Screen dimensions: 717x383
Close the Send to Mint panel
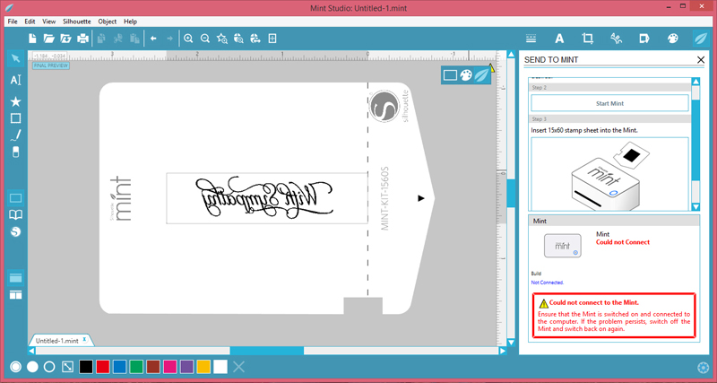(x=701, y=59)
